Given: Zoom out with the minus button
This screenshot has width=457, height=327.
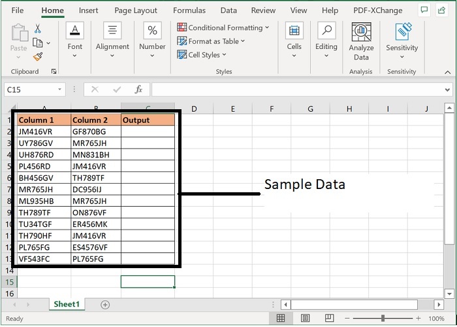Looking at the screenshot, I should 347,318.
